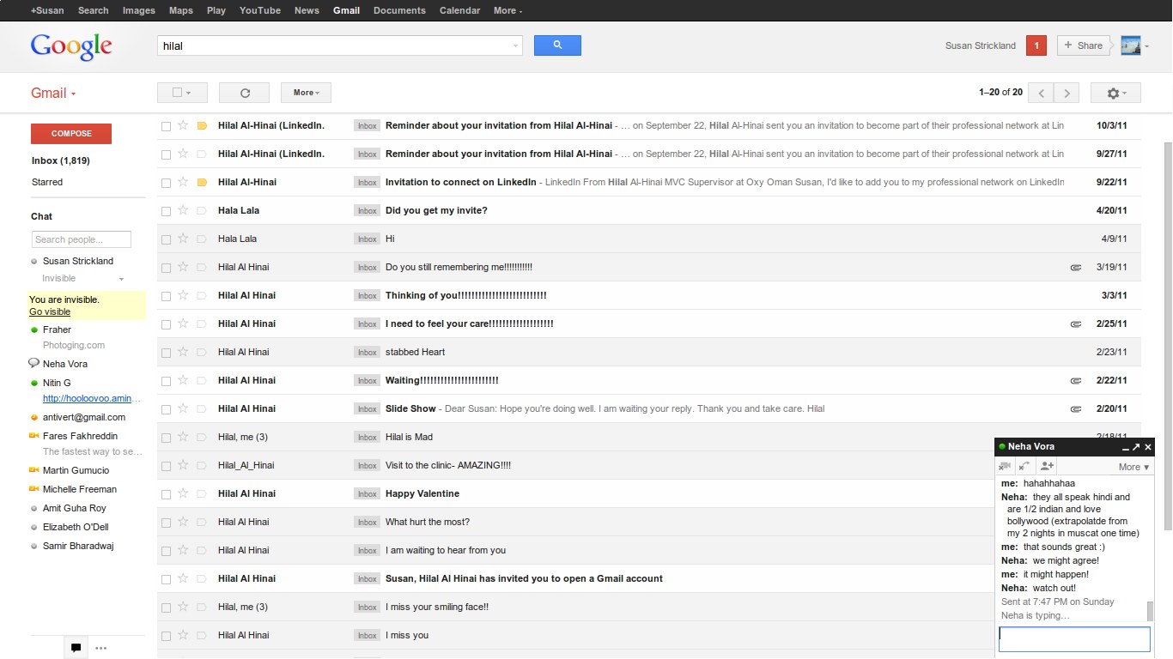The height and width of the screenshot is (659, 1173).
Task: Click the blue search magnifier button
Action: coord(557,45)
